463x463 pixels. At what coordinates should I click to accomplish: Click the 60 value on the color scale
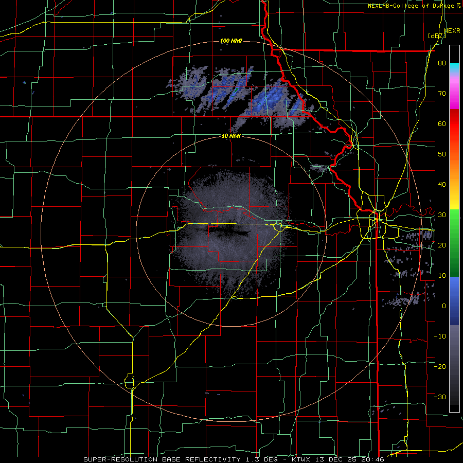coord(442,123)
